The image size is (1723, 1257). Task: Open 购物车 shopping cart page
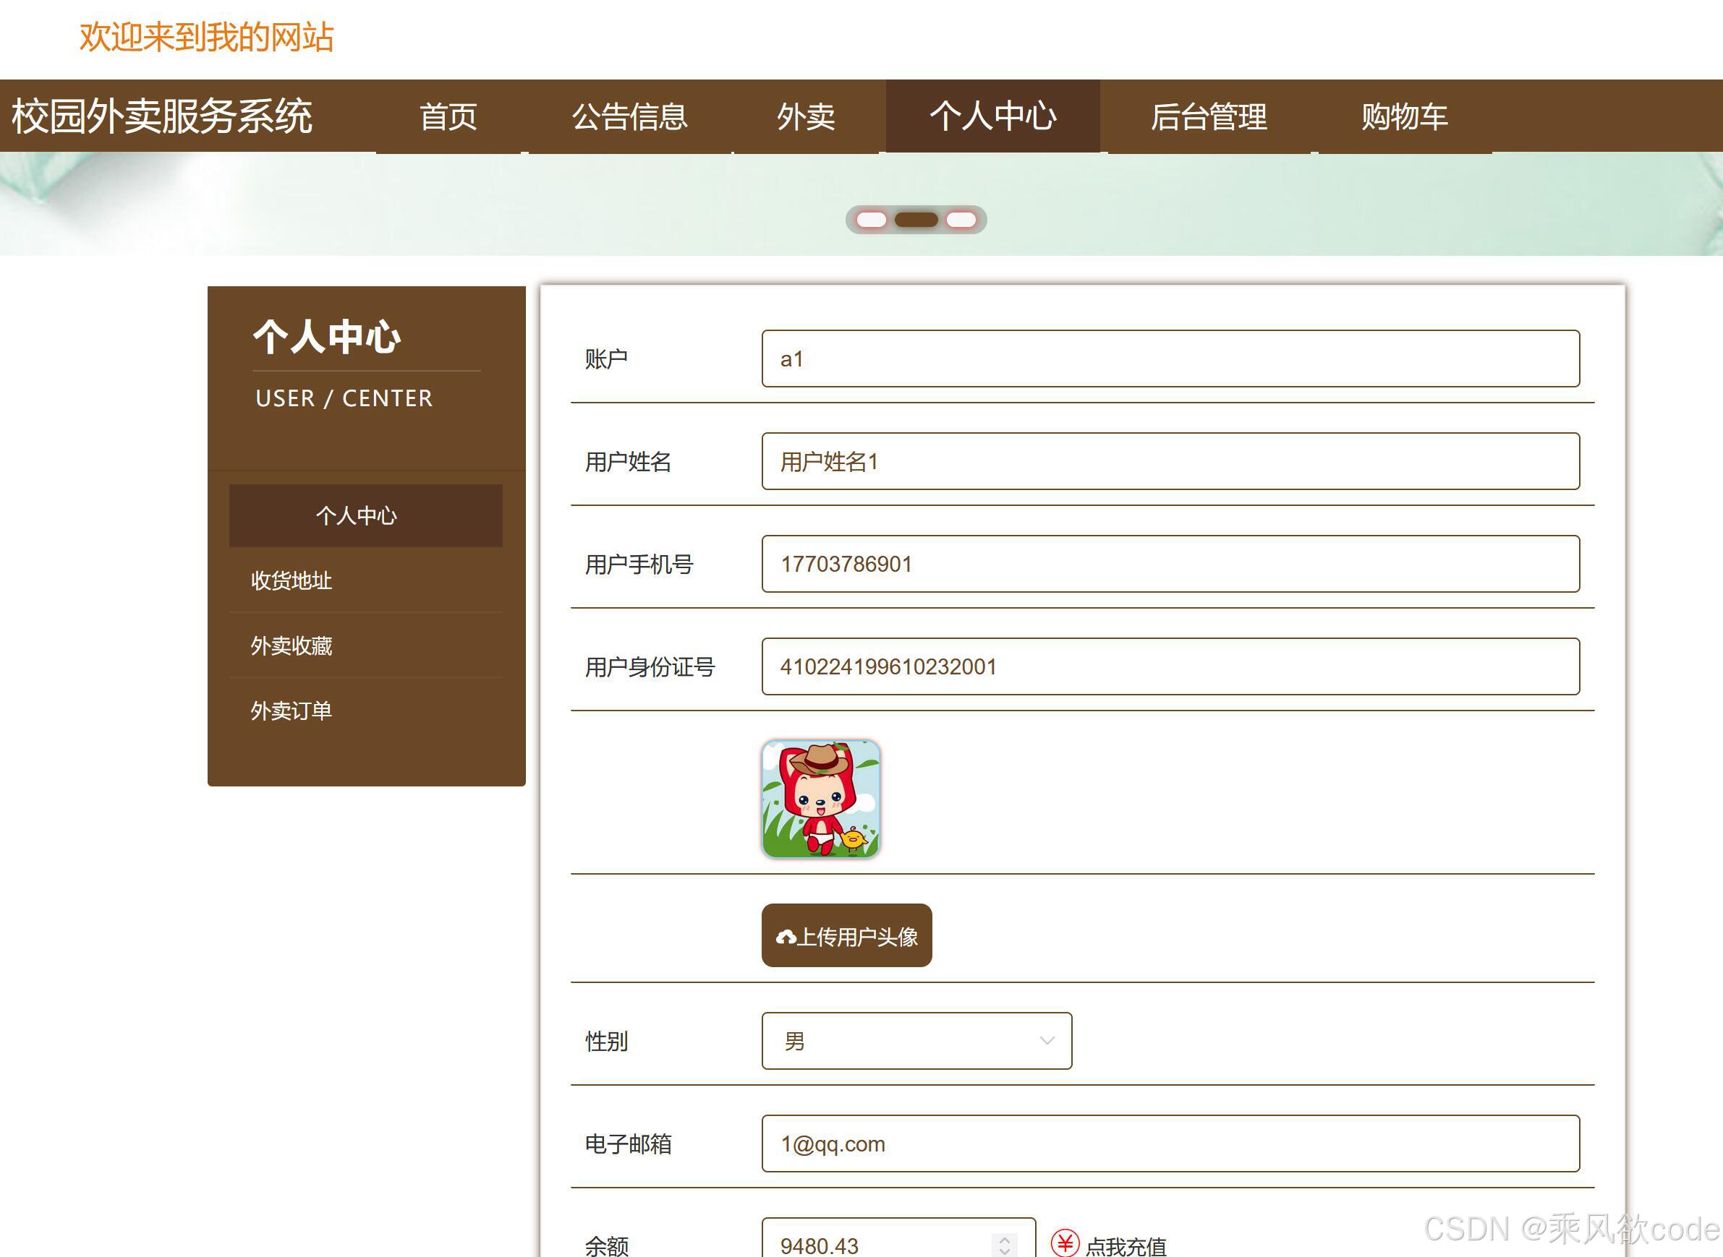pos(1404,116)
